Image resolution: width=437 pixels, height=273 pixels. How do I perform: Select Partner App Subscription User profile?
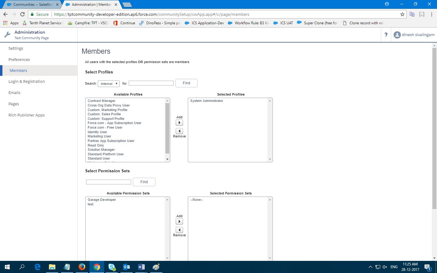point(111,141)
